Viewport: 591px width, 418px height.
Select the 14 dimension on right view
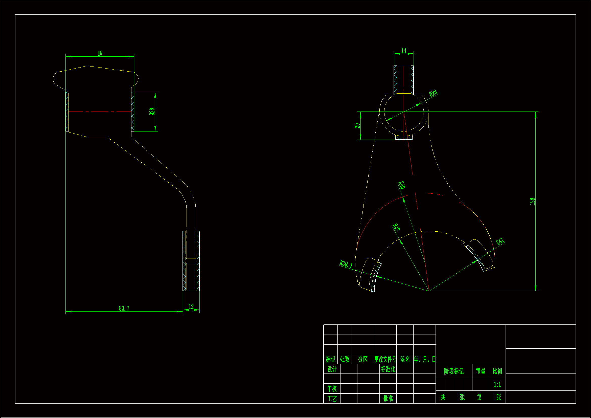click(404, 51)
